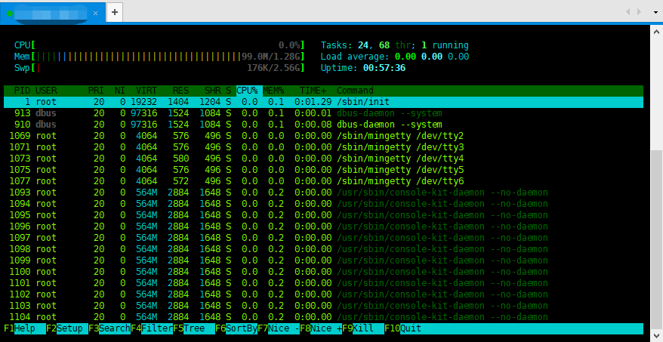Image resolution: width=663 pixels, height=342 pixels.
Task: Click F9 Kill in htop footer
Action: point(363,328)
